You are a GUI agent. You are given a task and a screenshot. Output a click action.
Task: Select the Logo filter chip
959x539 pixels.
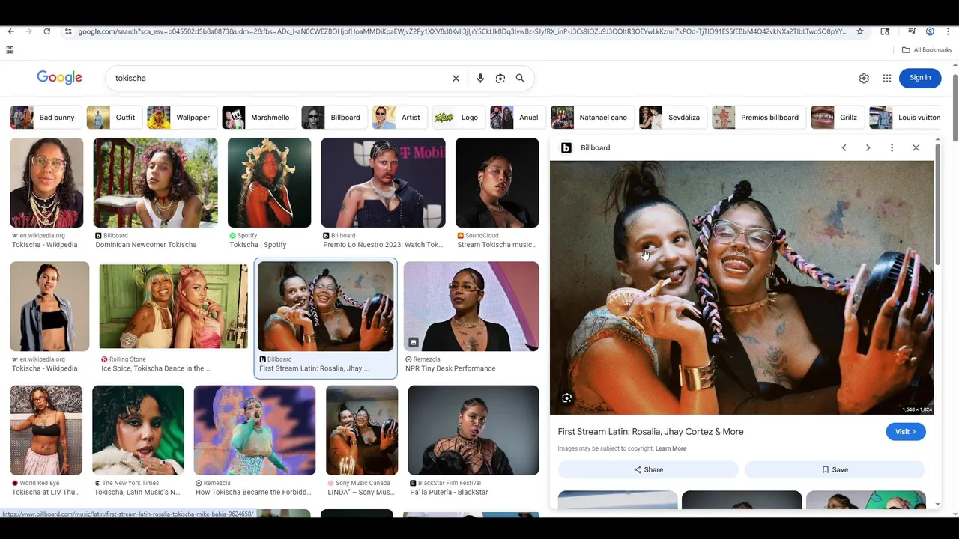click(x=458, y=118)
